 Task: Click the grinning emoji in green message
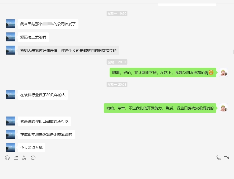211,72
